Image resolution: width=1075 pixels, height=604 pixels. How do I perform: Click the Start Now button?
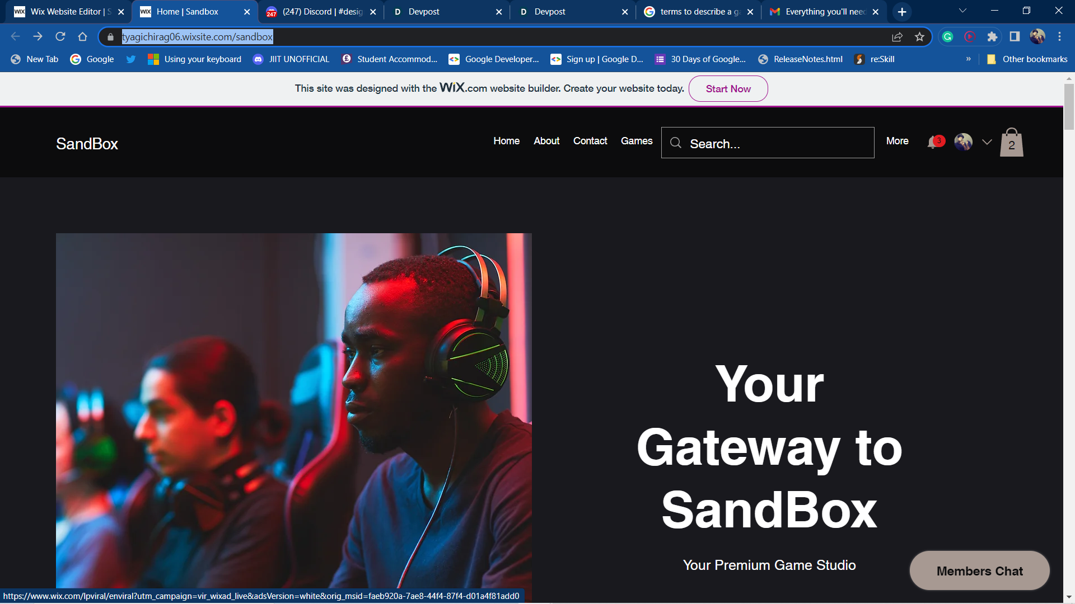pos(728,89)
